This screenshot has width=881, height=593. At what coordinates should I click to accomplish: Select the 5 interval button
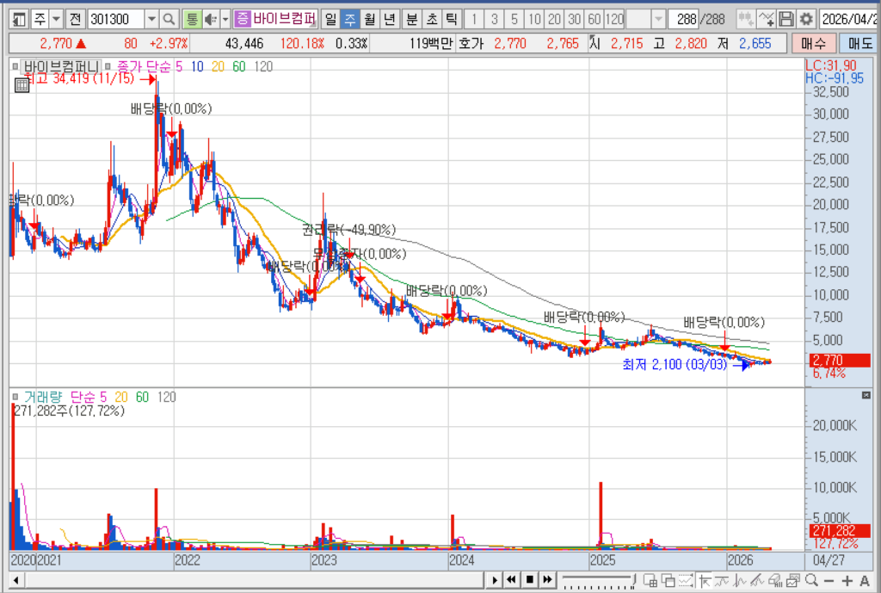[x=514, y=19]
